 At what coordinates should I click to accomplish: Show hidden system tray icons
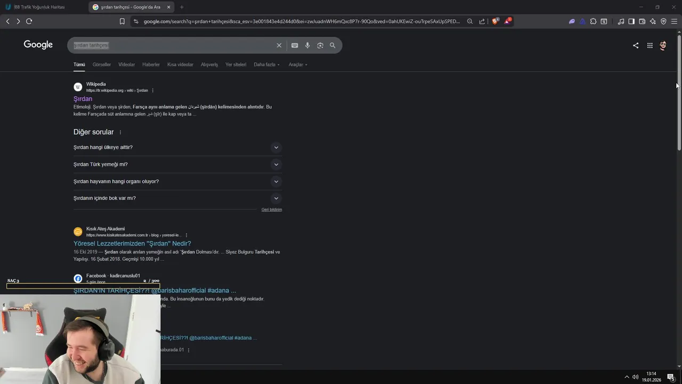(x=627, y=377)
